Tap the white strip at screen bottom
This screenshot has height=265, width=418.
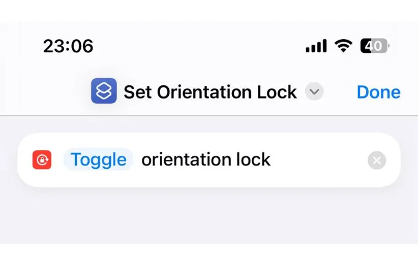(x=208, y=254)
